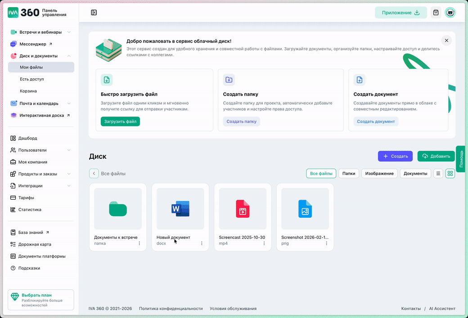Select the Папки filter chip
Screen dimensions: 468x318
(348, 174)
